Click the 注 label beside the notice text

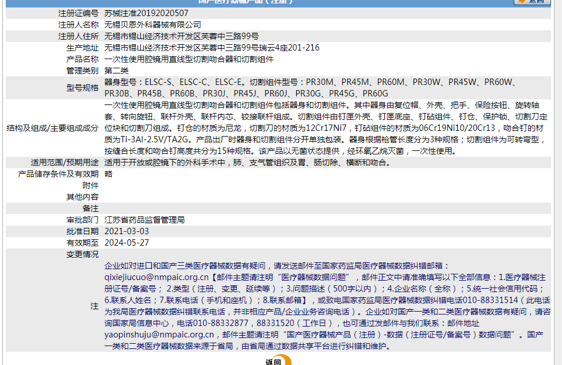pyautogui.click(x=94, y=306)
